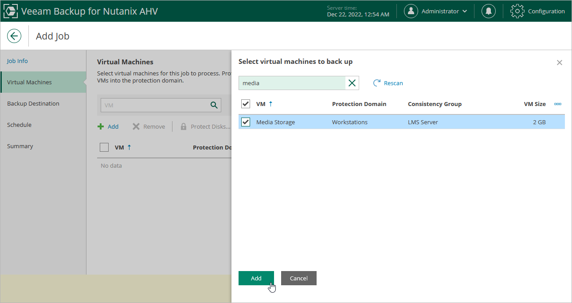The image size is (572, 303).
Task: Toggle select-all checkbox in background table
Action: [x=104, y=147]
